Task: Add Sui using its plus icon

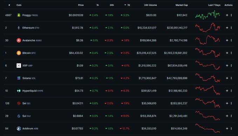Action: point(227,116)
